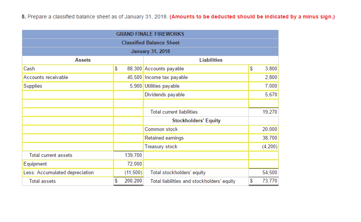Screen dimensions: 361x222
Task: Click the Retained earnings amount 38,700
Action: point(264,138)
